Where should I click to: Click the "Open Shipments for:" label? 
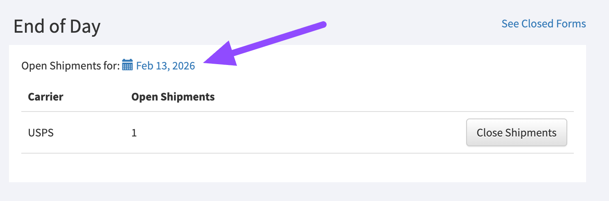click(x=70, y=66)
